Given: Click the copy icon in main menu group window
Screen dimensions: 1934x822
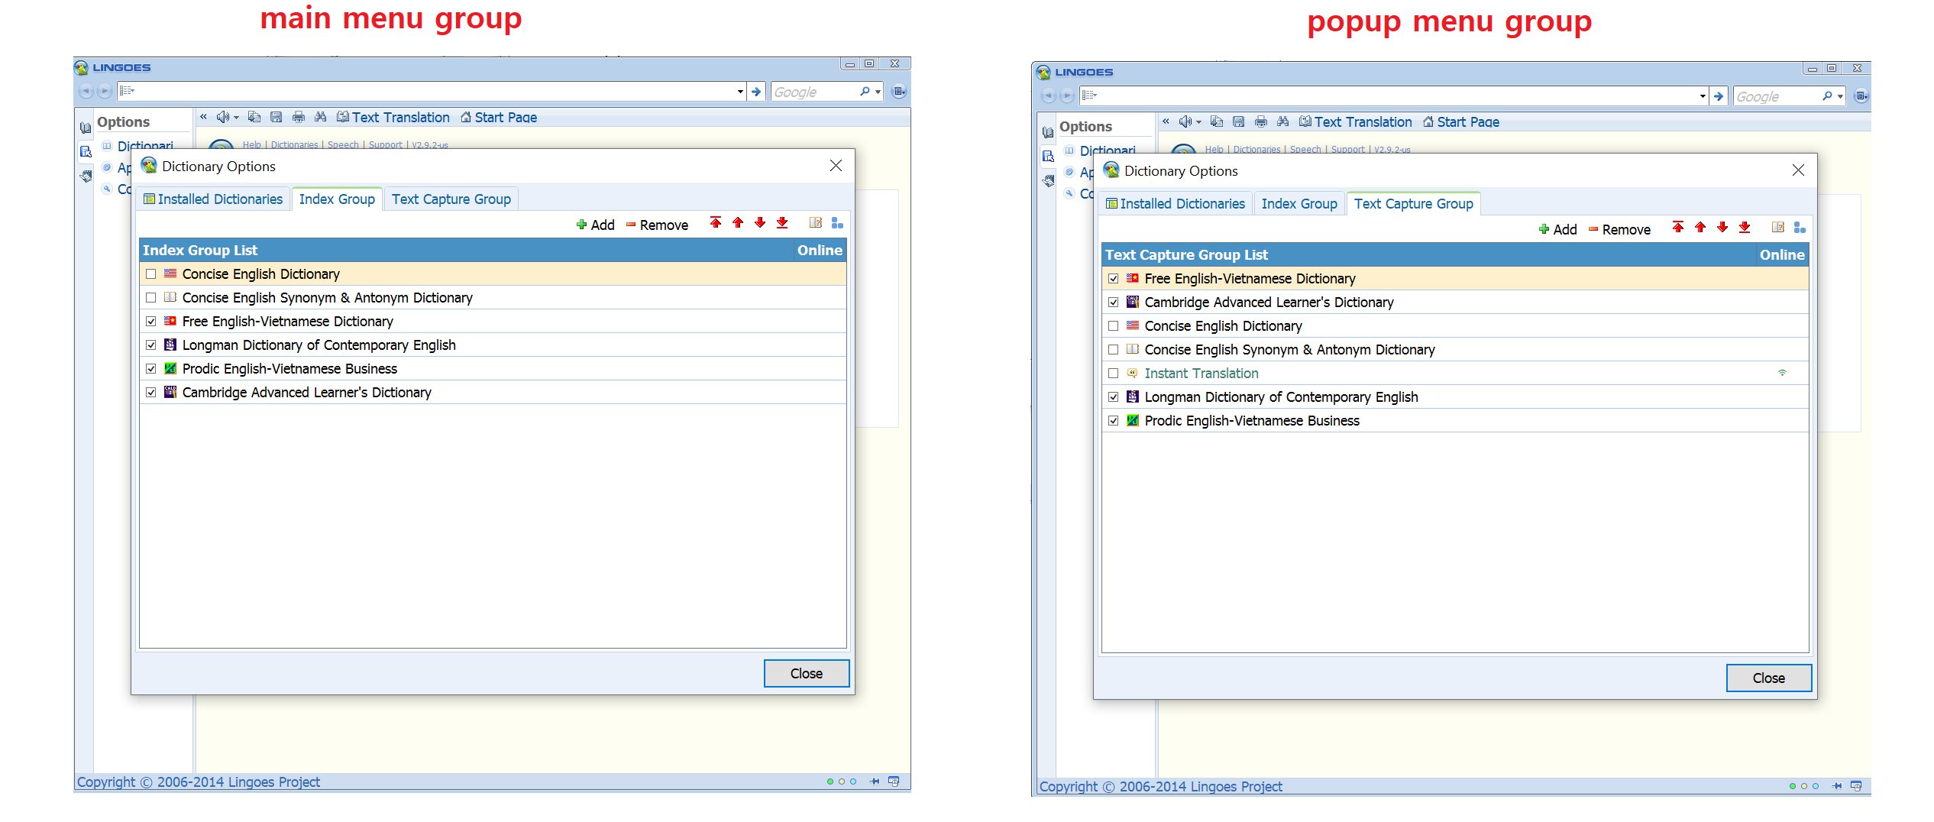Looking at the screenshot, I should pyautogui.click(x=254, y=117).
